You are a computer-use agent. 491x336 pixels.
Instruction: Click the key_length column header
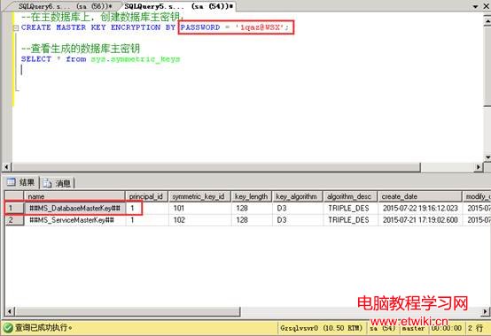click(252, 196)
